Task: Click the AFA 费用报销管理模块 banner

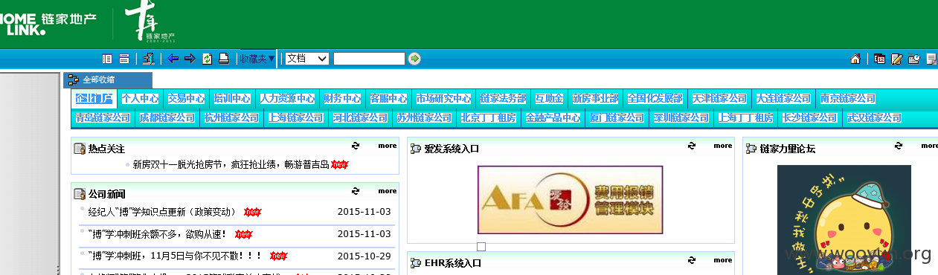Action: coord(570,201)
